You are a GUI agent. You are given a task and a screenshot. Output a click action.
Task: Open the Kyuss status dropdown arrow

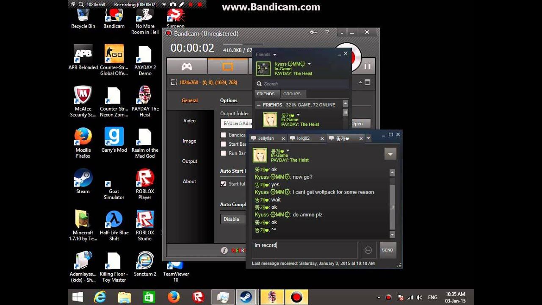click(x=309, y=64)
